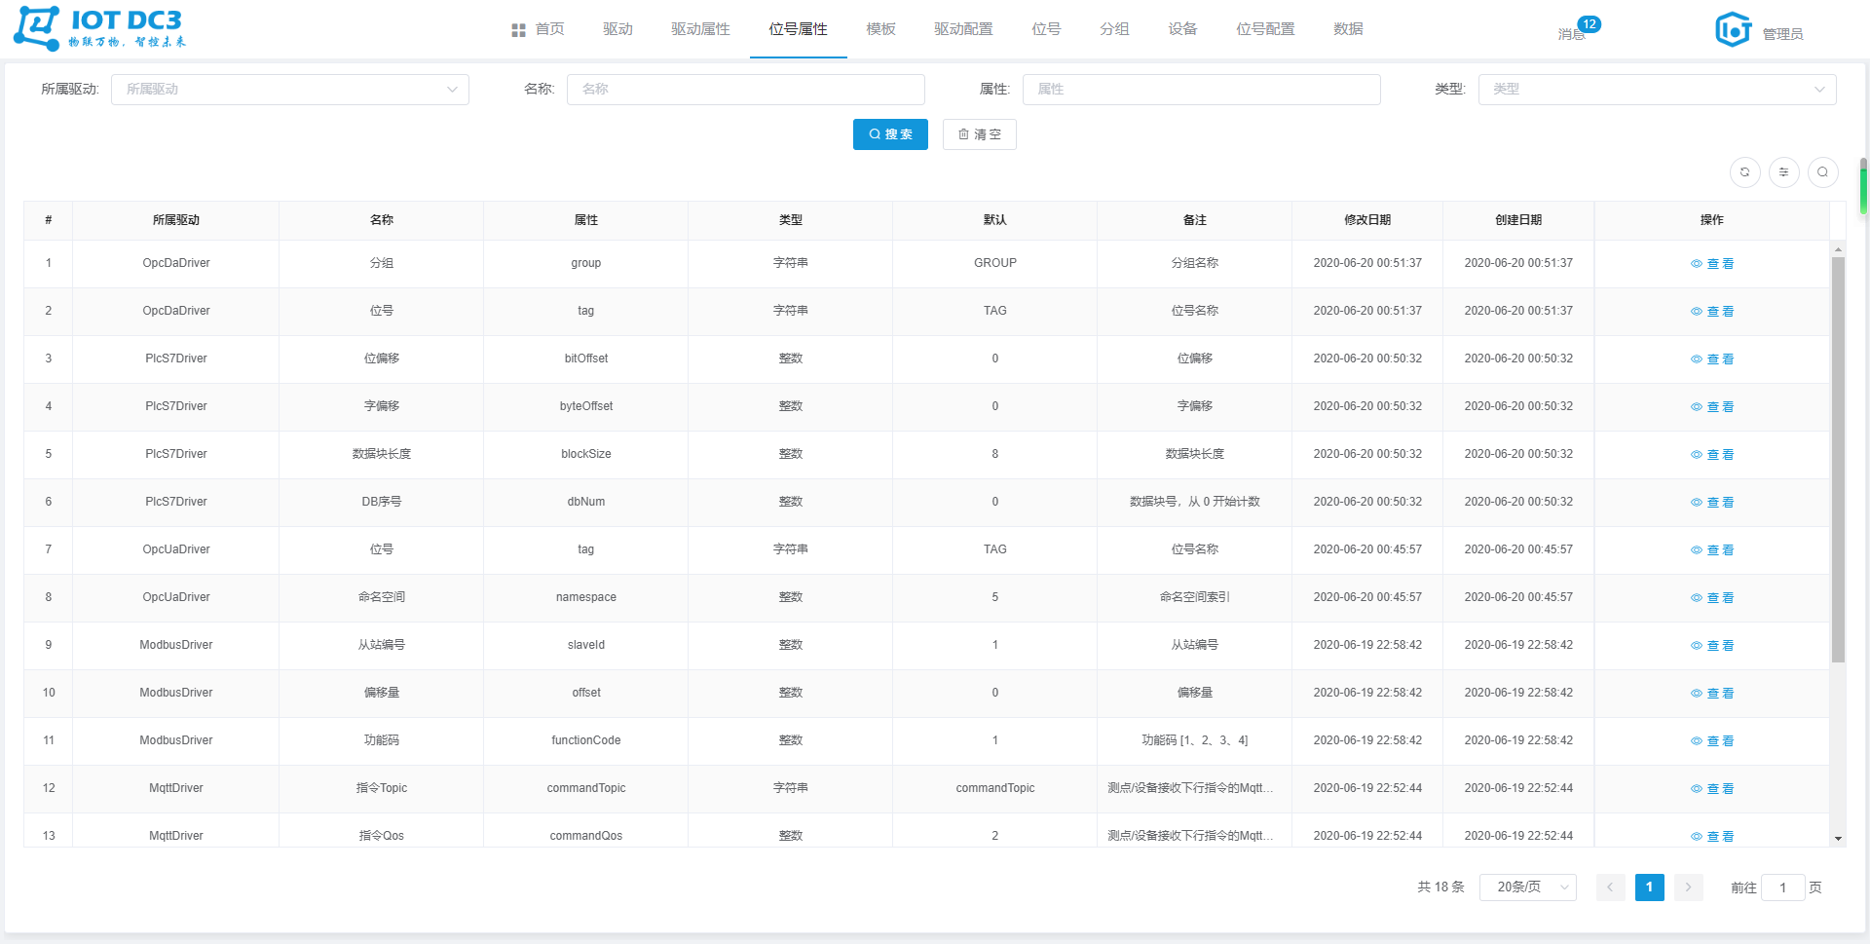Open the 所属驱动 dropdown

tap(290, 90)
